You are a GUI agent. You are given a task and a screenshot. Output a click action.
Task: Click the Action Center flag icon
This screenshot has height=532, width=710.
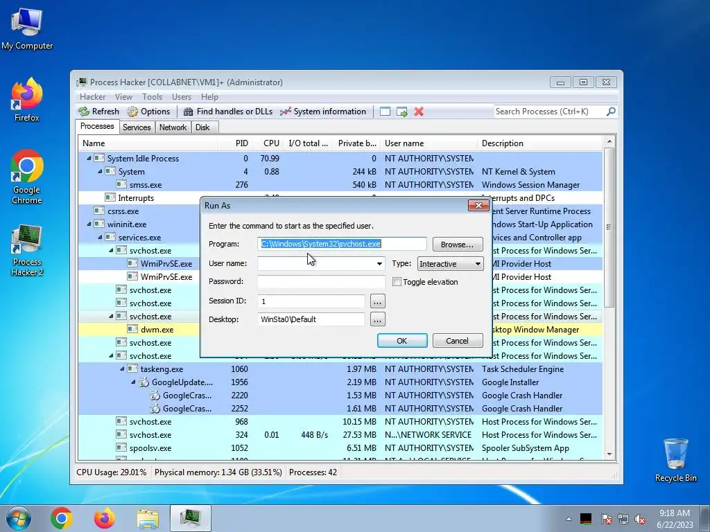(606, 519)
